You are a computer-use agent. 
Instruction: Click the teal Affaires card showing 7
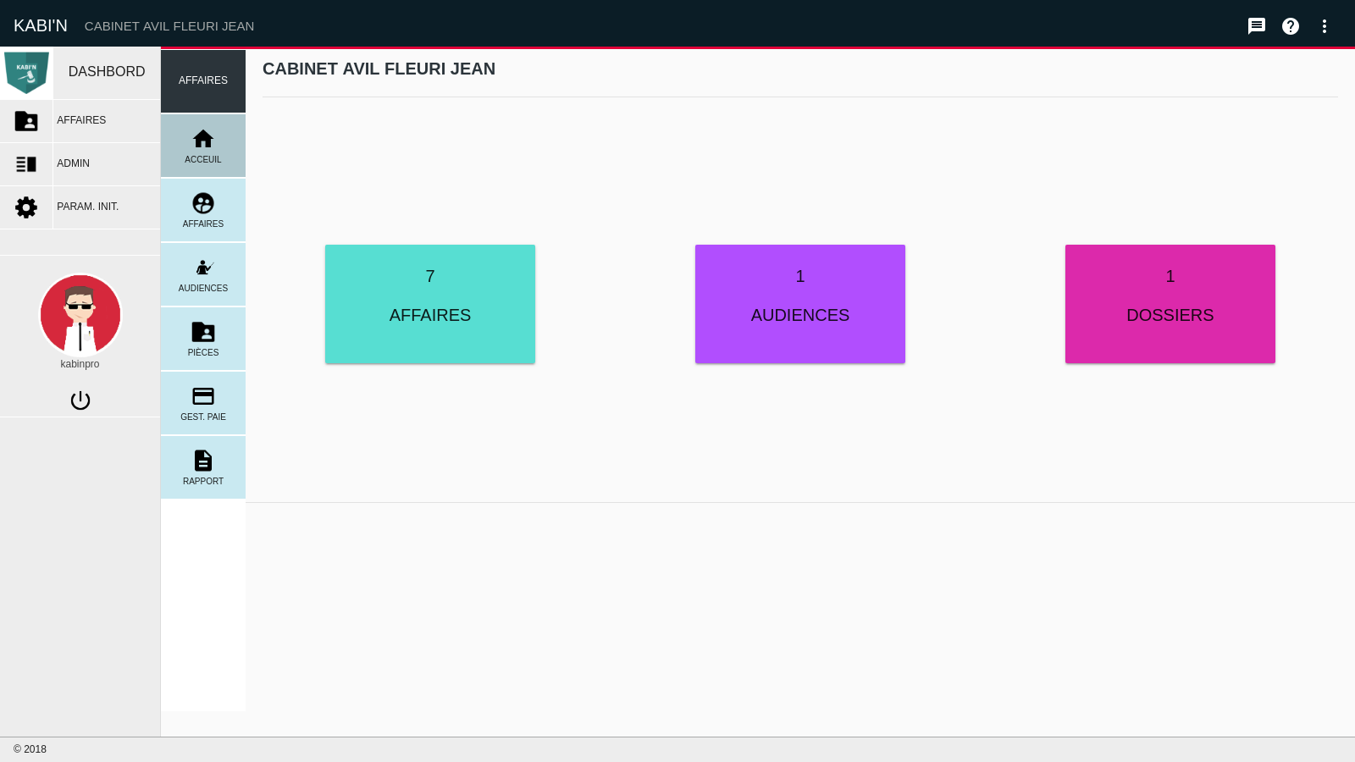tap(430, 304)
